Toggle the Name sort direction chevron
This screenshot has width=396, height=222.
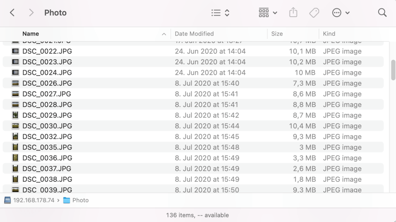tap(164, 34)
